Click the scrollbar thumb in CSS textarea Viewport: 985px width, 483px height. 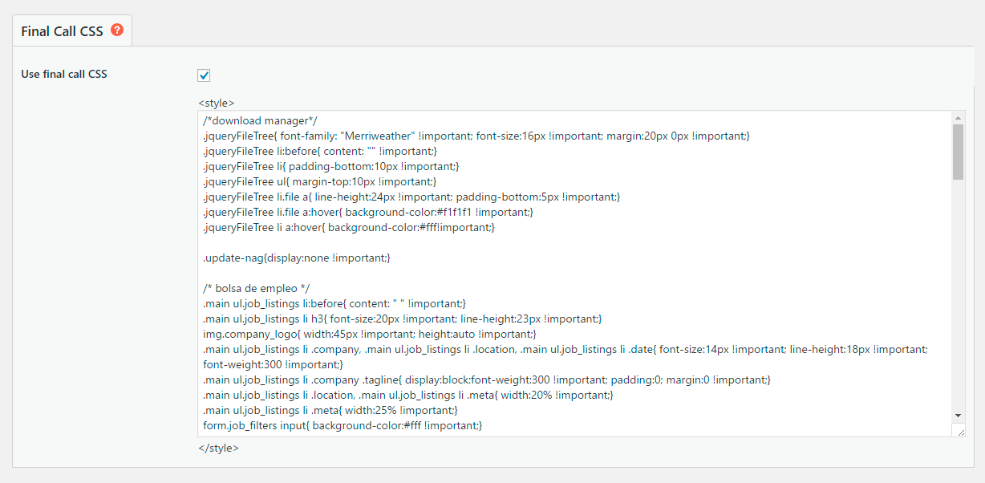pos(958,152)
